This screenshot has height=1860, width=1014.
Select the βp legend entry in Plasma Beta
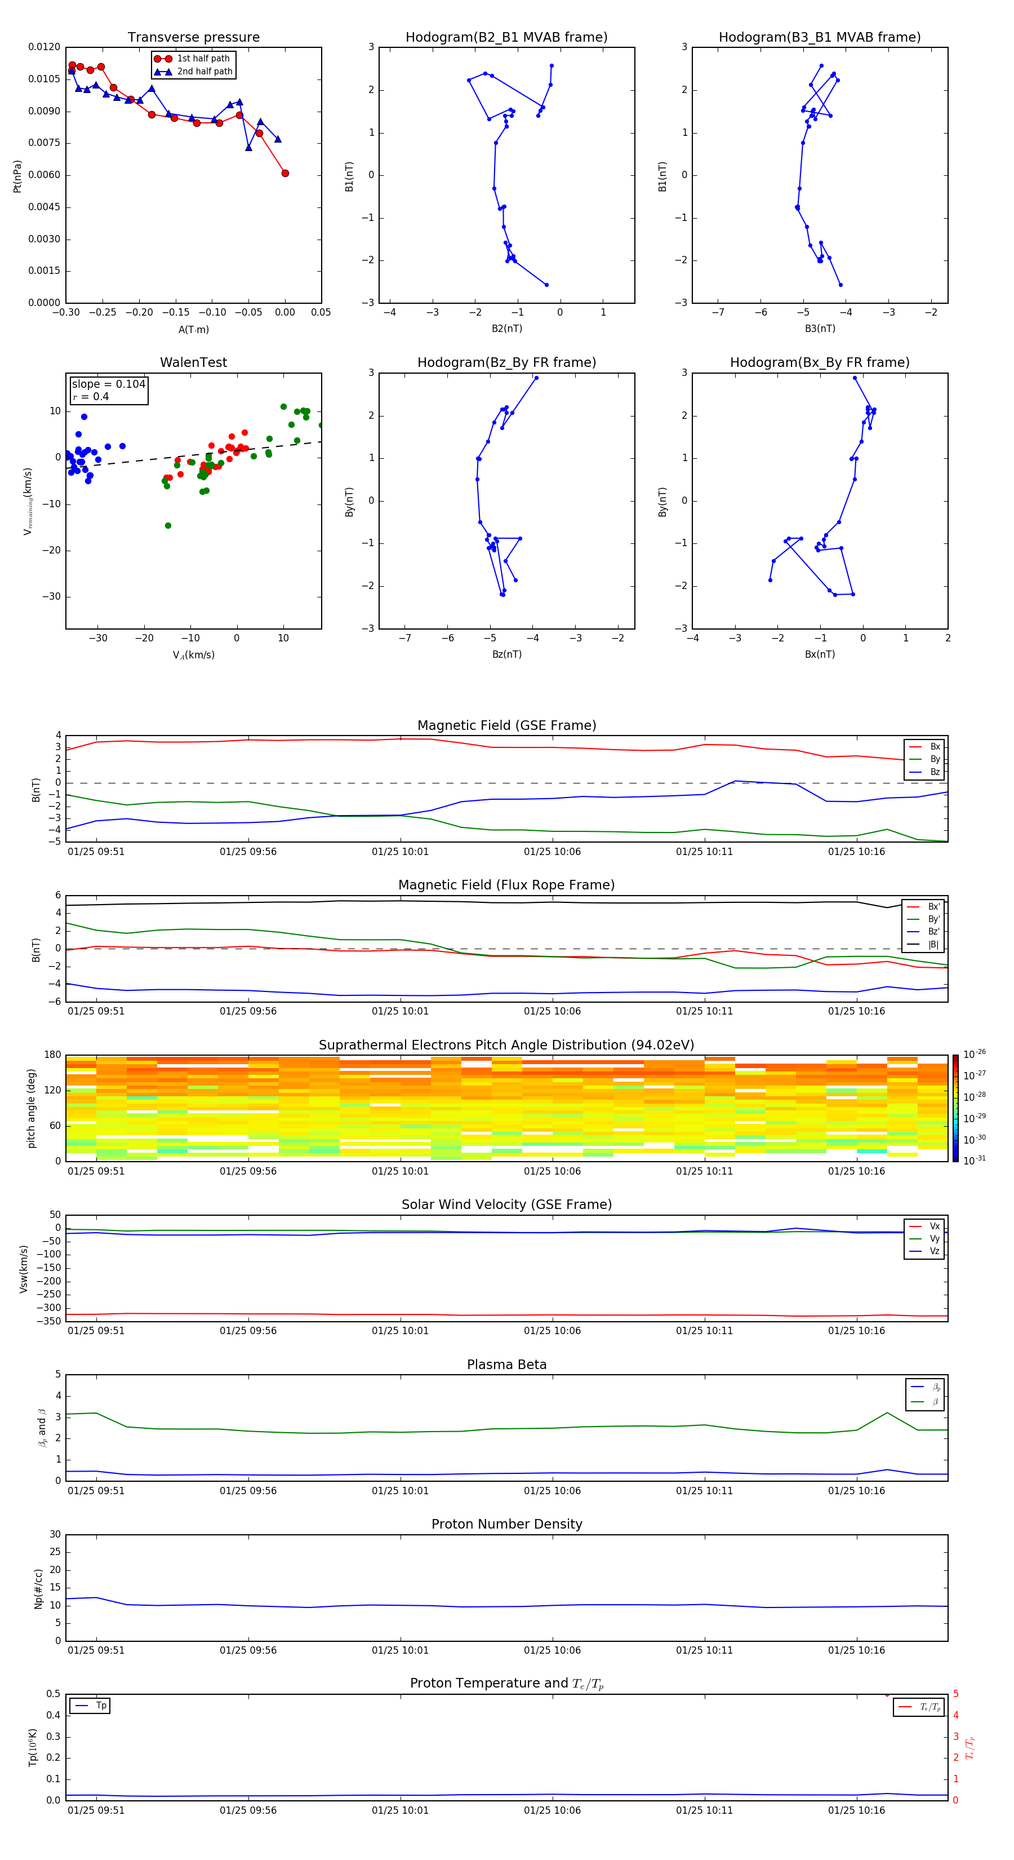point(925,1387)
